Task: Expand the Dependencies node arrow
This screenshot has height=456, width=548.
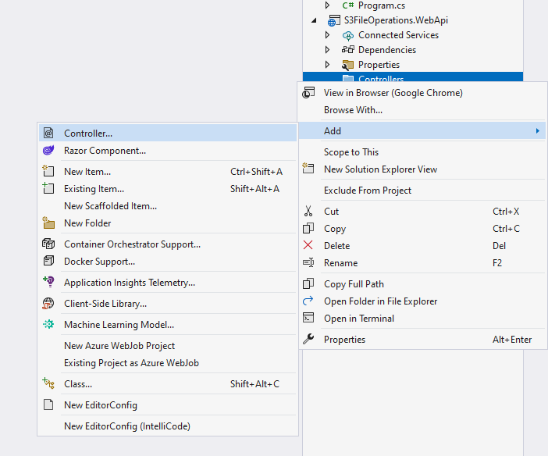Action: pyautogui.click(x=328, y=50)
